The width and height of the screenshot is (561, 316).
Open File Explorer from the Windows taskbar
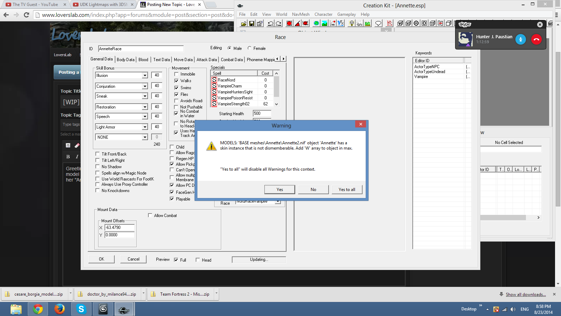pos(16,309)
